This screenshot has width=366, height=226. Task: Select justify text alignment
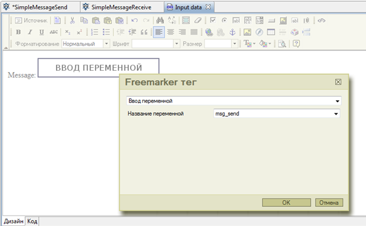pos(194,32)
